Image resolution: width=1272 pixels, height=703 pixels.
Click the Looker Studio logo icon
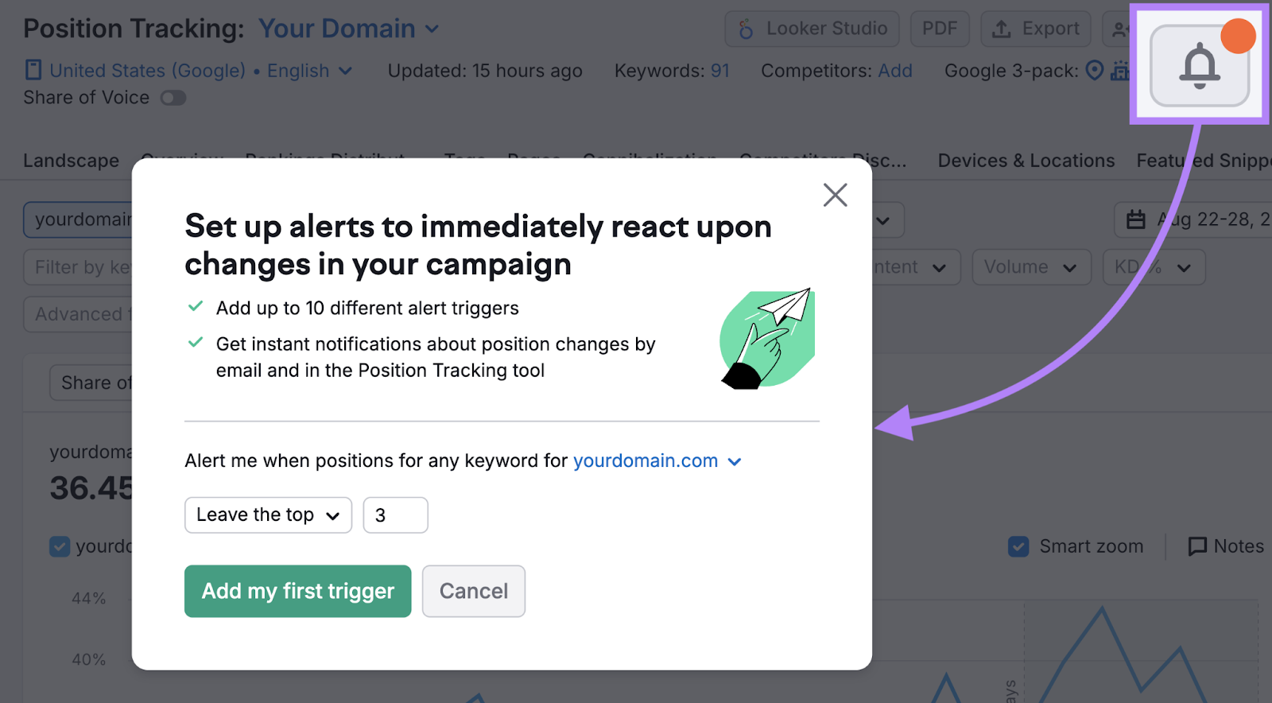pyautogui.click(x=746, y=29)
